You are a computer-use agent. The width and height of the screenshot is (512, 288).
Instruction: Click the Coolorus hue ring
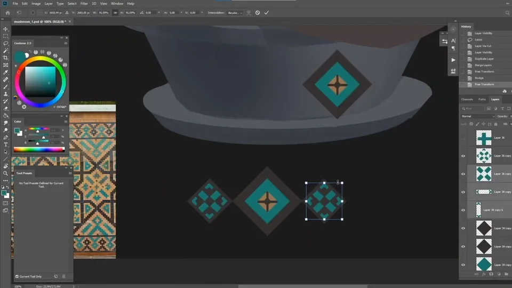(40, 59)
